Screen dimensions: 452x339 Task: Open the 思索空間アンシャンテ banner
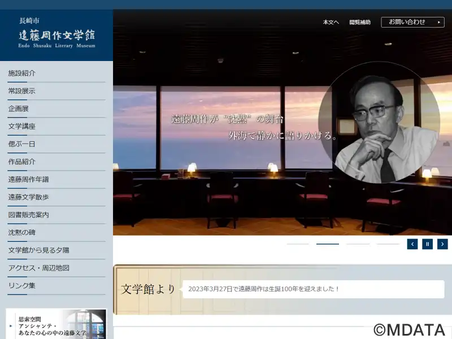pyautogui.click(x=56, y=324)
